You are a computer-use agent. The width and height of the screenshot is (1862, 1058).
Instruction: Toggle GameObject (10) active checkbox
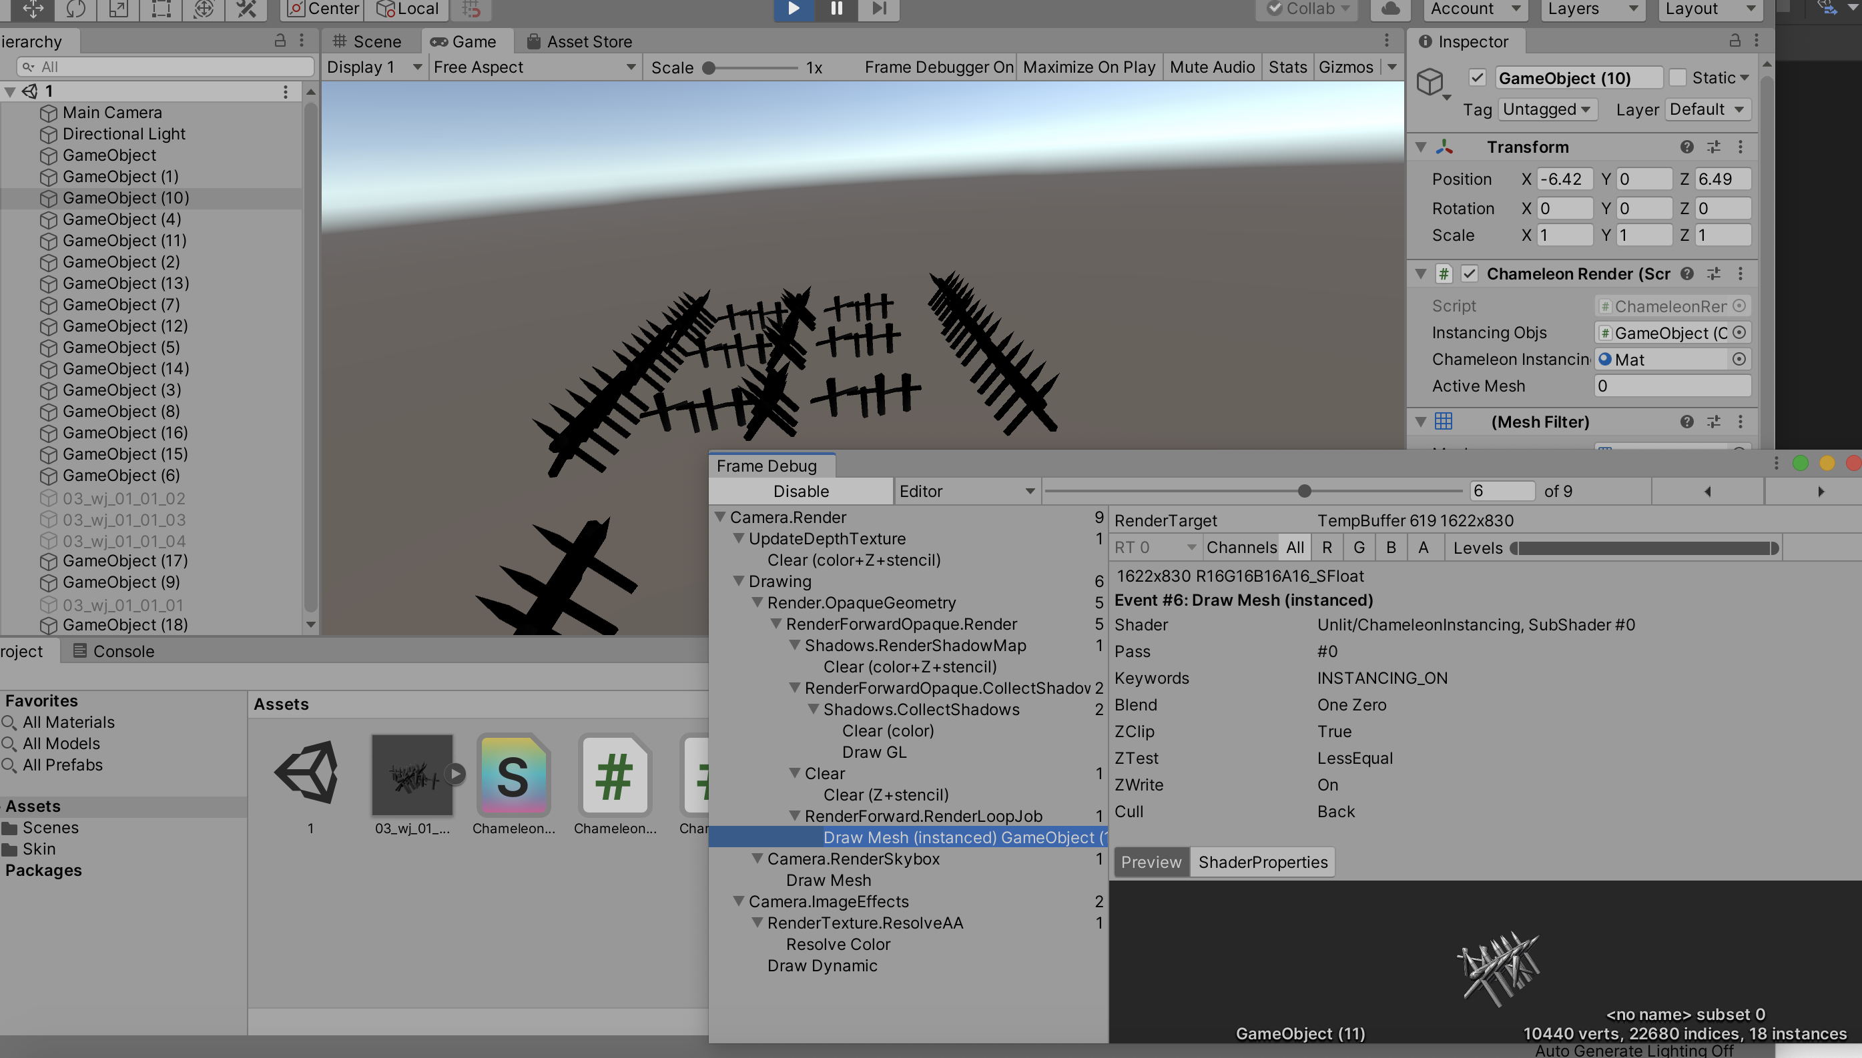(x=1477, y=78)
